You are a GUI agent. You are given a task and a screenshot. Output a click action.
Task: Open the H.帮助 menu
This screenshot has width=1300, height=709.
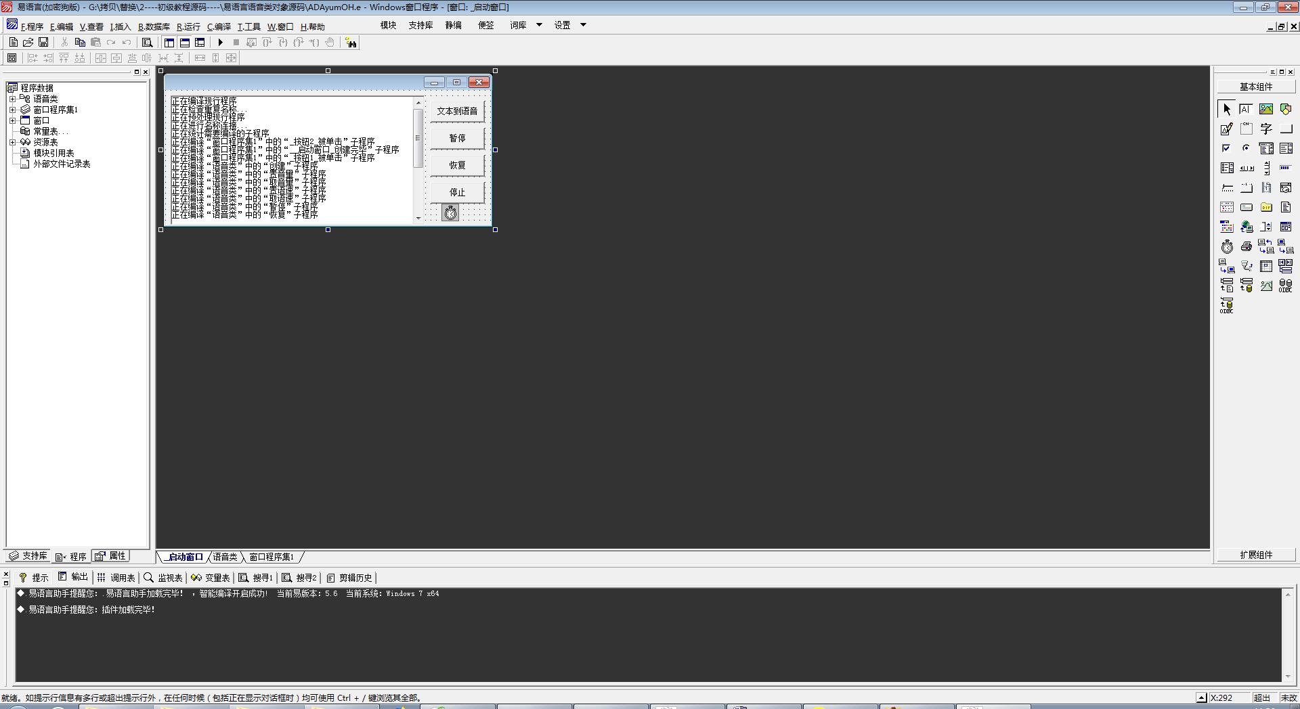point(312,27)
